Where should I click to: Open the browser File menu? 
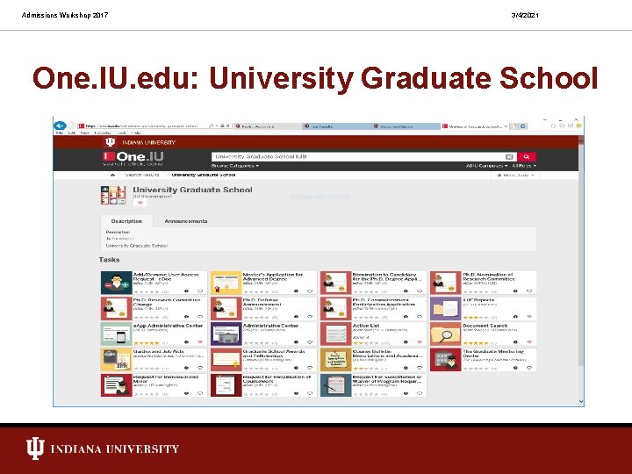(60, 133)
